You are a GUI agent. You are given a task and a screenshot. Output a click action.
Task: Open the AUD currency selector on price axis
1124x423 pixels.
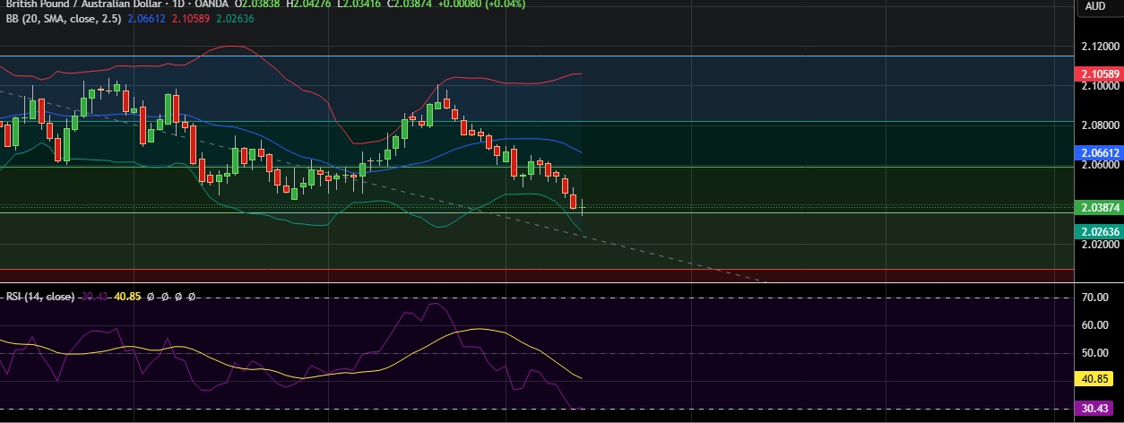1095,5
